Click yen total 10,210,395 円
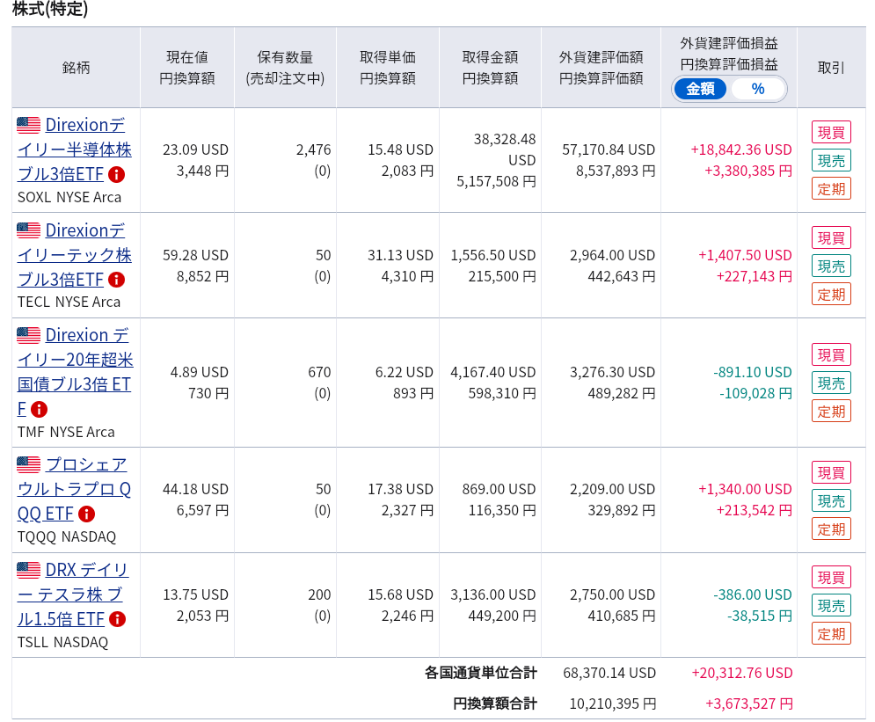 pyautogui.click(x=612, y=704)
